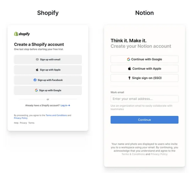Open the Help footer link
Image resolution: width=191 pixels, height=173 pixels.
tap(16, 123)
